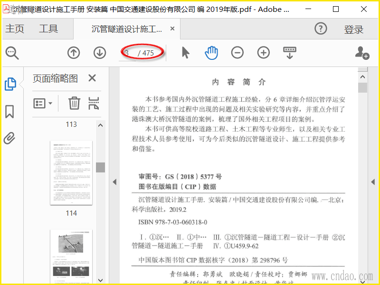Screen dimensions: 380x285
Task: Click the share with others person icon
Action: [x=362, y=53]
